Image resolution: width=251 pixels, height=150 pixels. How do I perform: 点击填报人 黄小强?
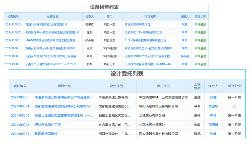[x=185, y=56]
